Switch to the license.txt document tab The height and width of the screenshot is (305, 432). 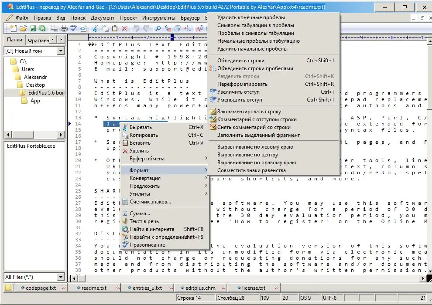pyautogui.click(x=254, y=288)
